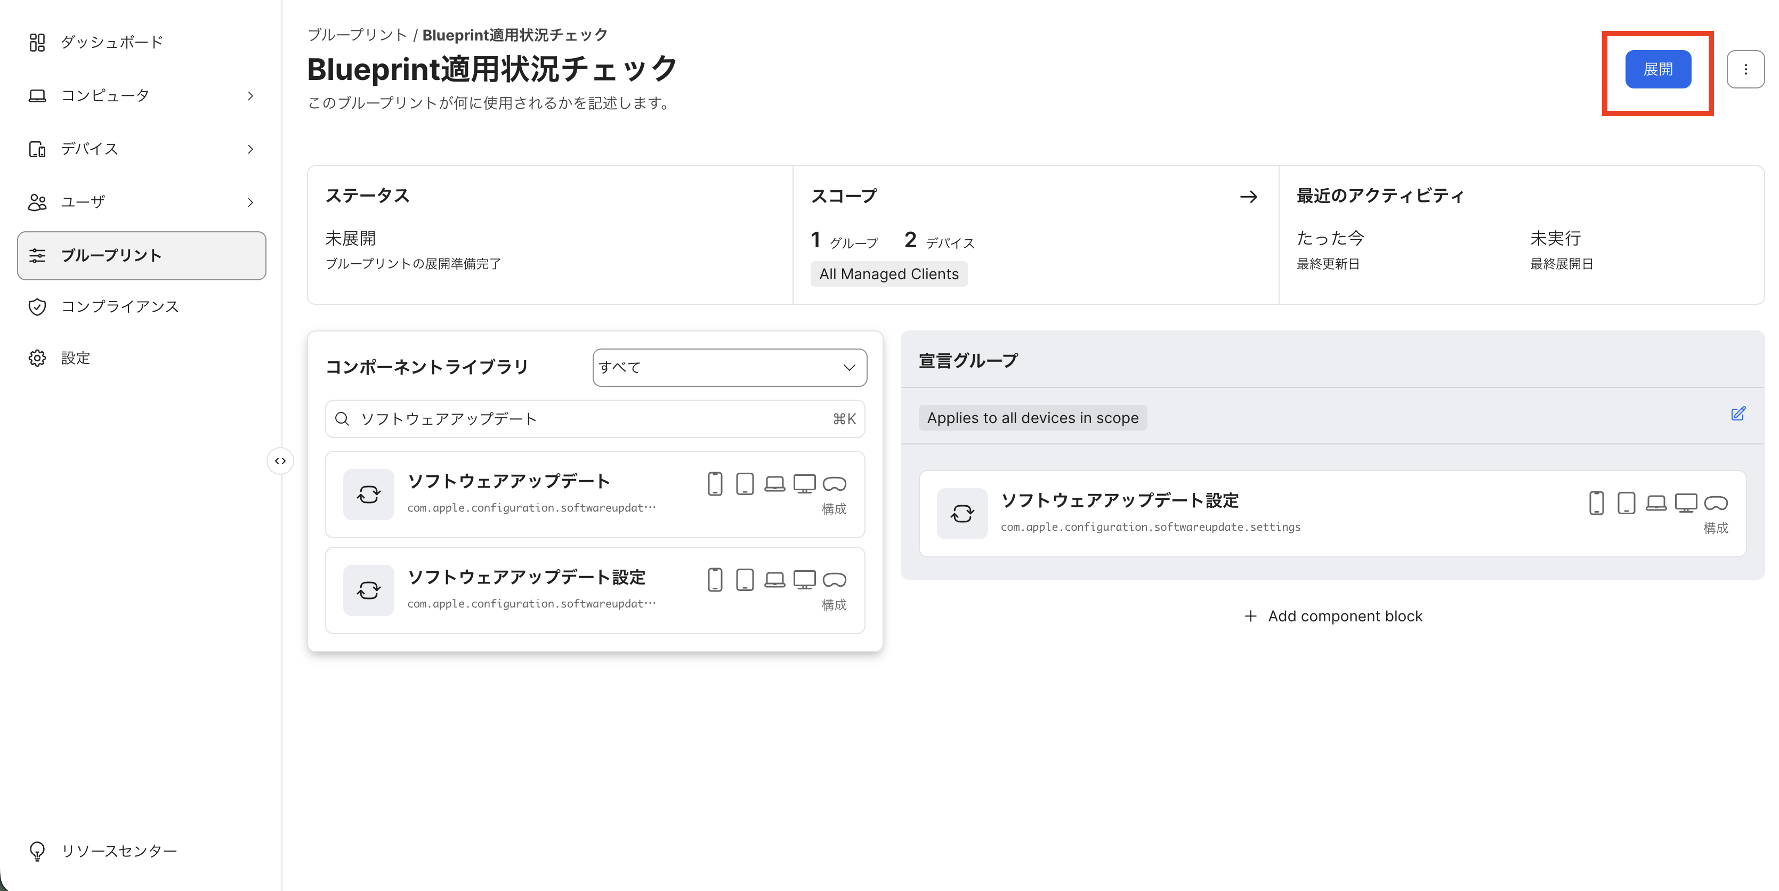Screen dimensions: 1779x891
Task: Click the component library search field
Action: pos(595,418)
